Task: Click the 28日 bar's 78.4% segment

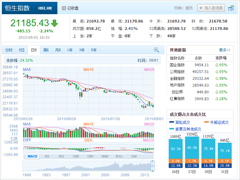Action: coord(208,149)
